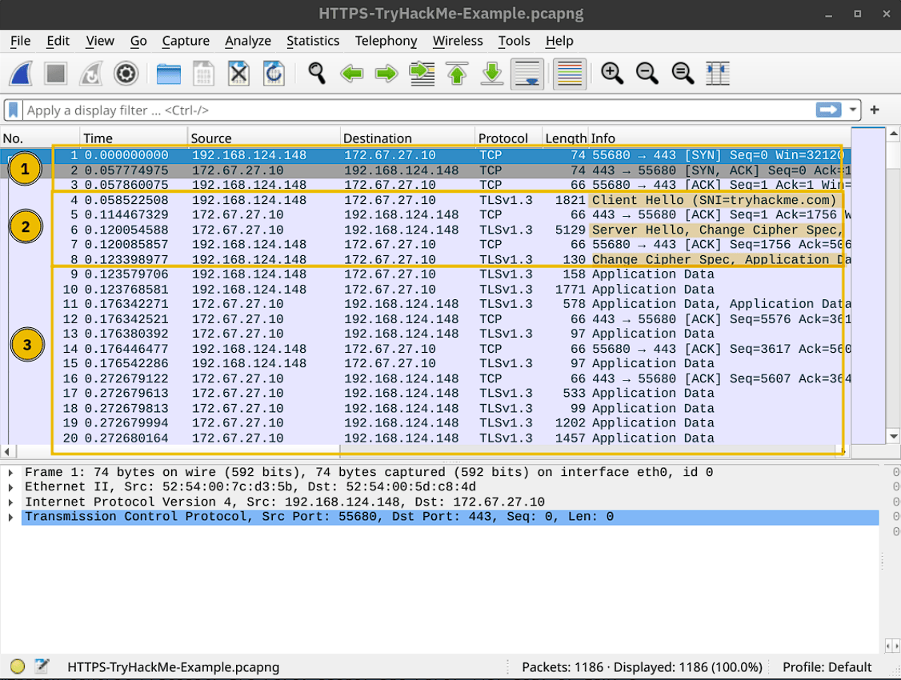The image size is (901, 680).
Task: Open the Wireless menu
Action: tap(458, 41)
